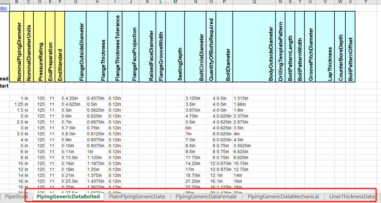Click the BoltPatternOffset header cell
381x203 pixels.
coord(350,47)
